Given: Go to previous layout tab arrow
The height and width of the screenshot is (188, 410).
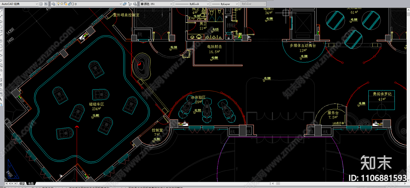Looking at the screenshot, I should (9, 183).
